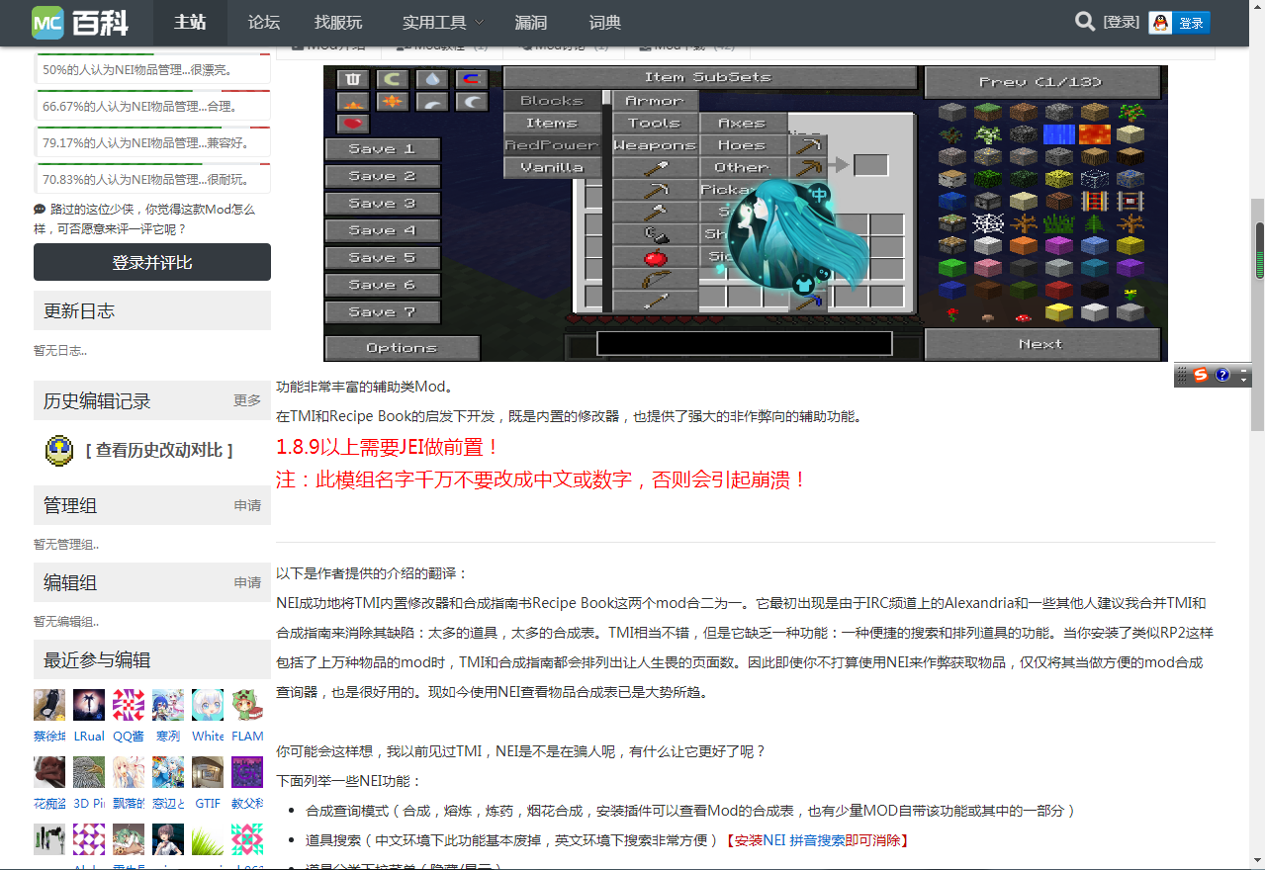Open the pink-teal pattern avatar in the bottom row
Viewport: 1265px width, 870px height.
247,839
